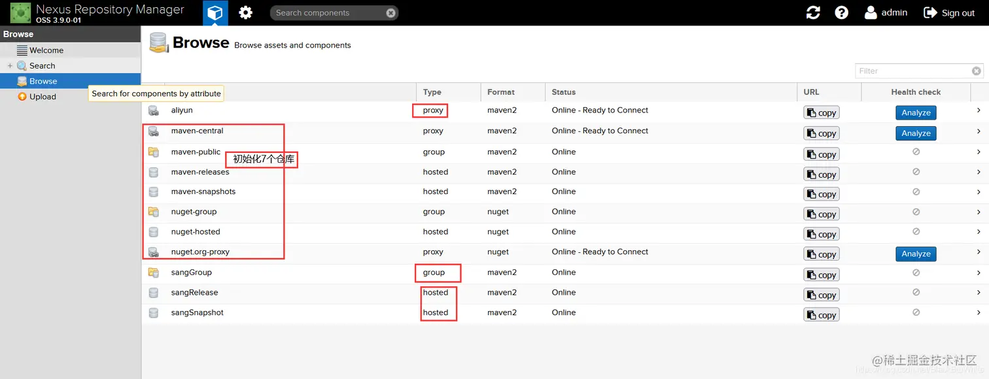Click Sign out
Screen dimensions: 989x379
[x=949, y=12]
